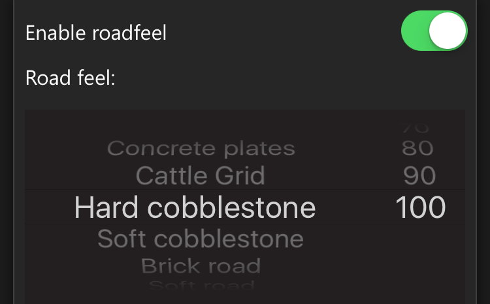The image size is (490, 304).
Task: Click the Road feel: heading label
Action: click(71, 78)
